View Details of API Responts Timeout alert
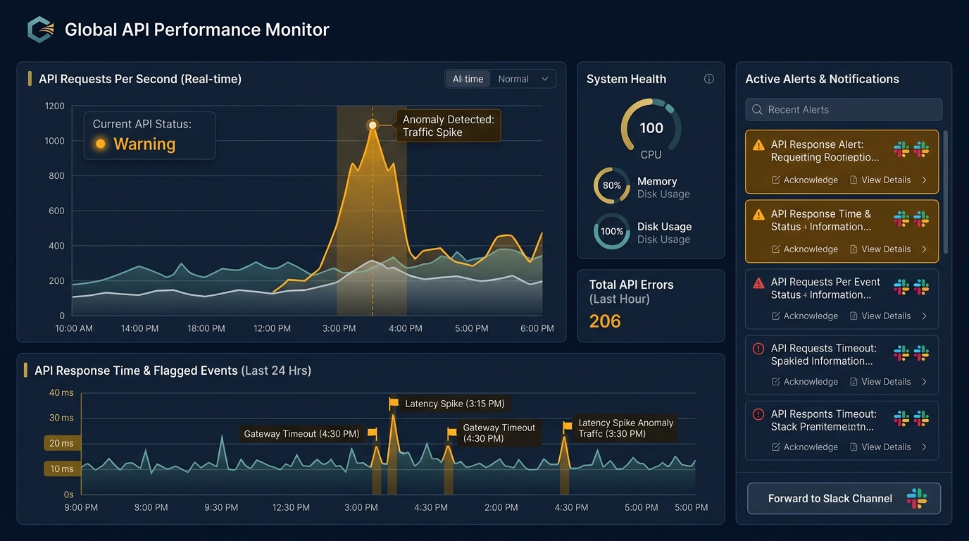This screenshot has height=541, width=969. [880, 447]
